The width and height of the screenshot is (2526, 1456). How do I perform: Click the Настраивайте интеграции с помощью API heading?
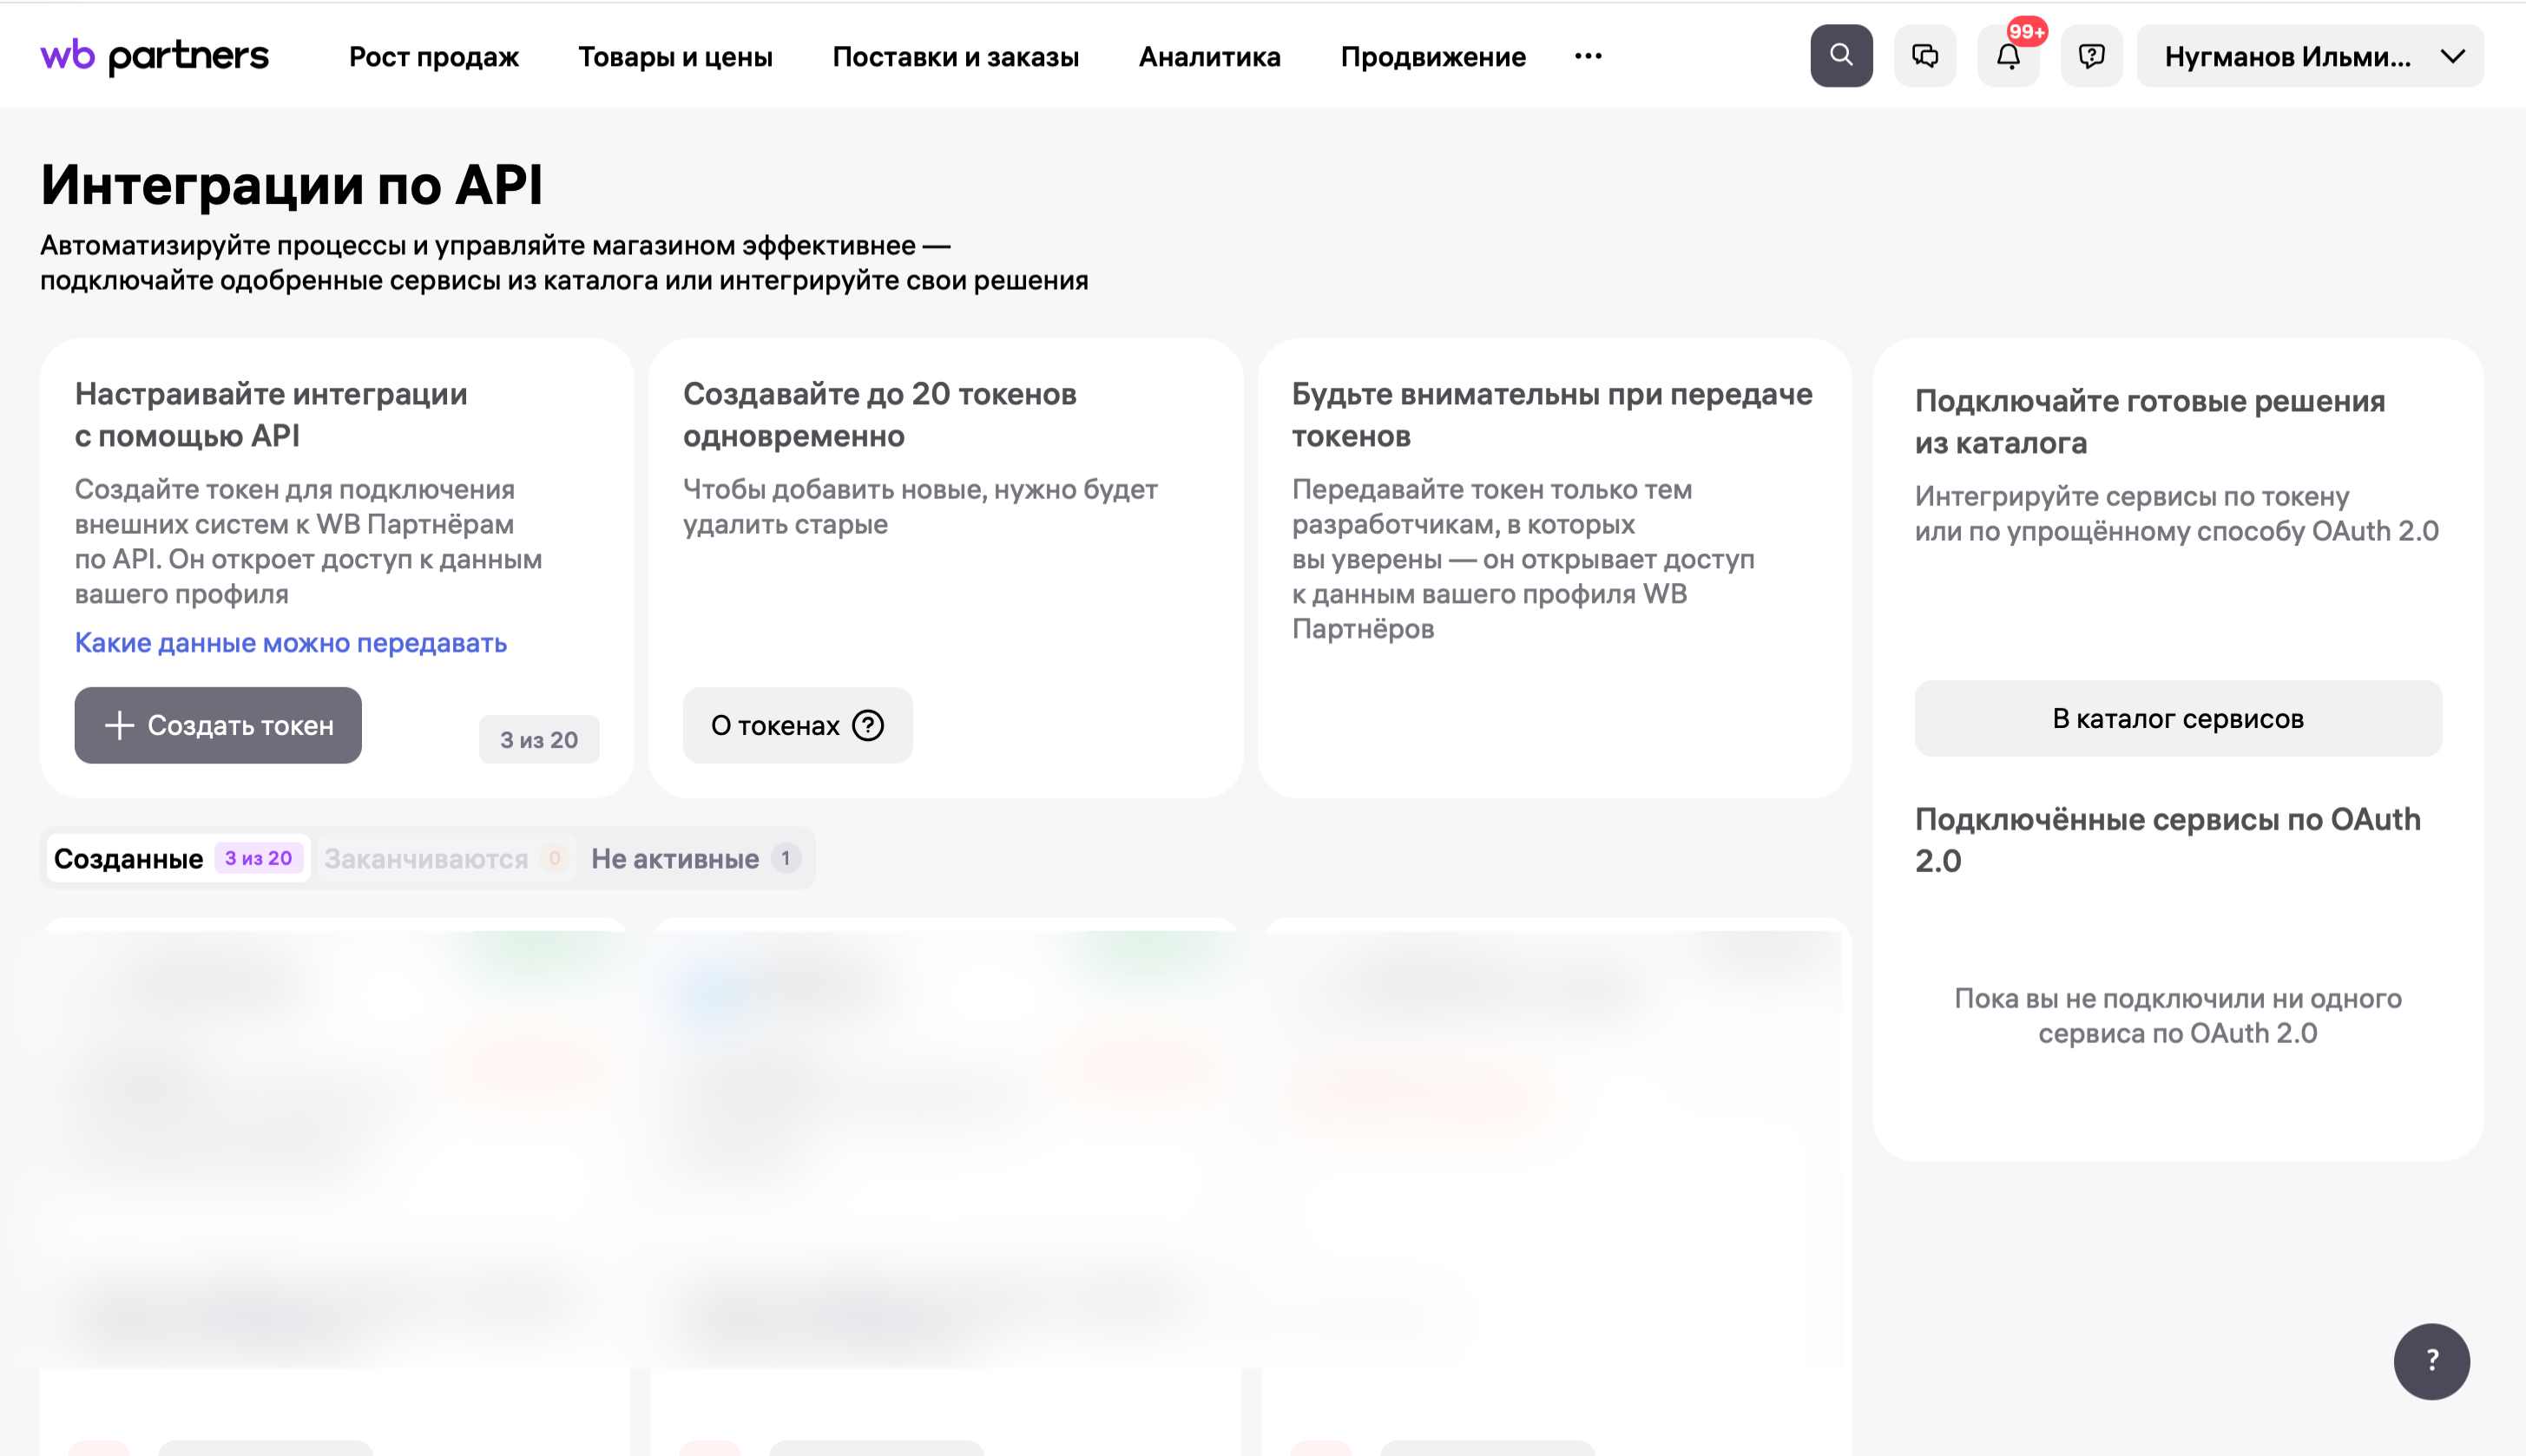point(271,415)
